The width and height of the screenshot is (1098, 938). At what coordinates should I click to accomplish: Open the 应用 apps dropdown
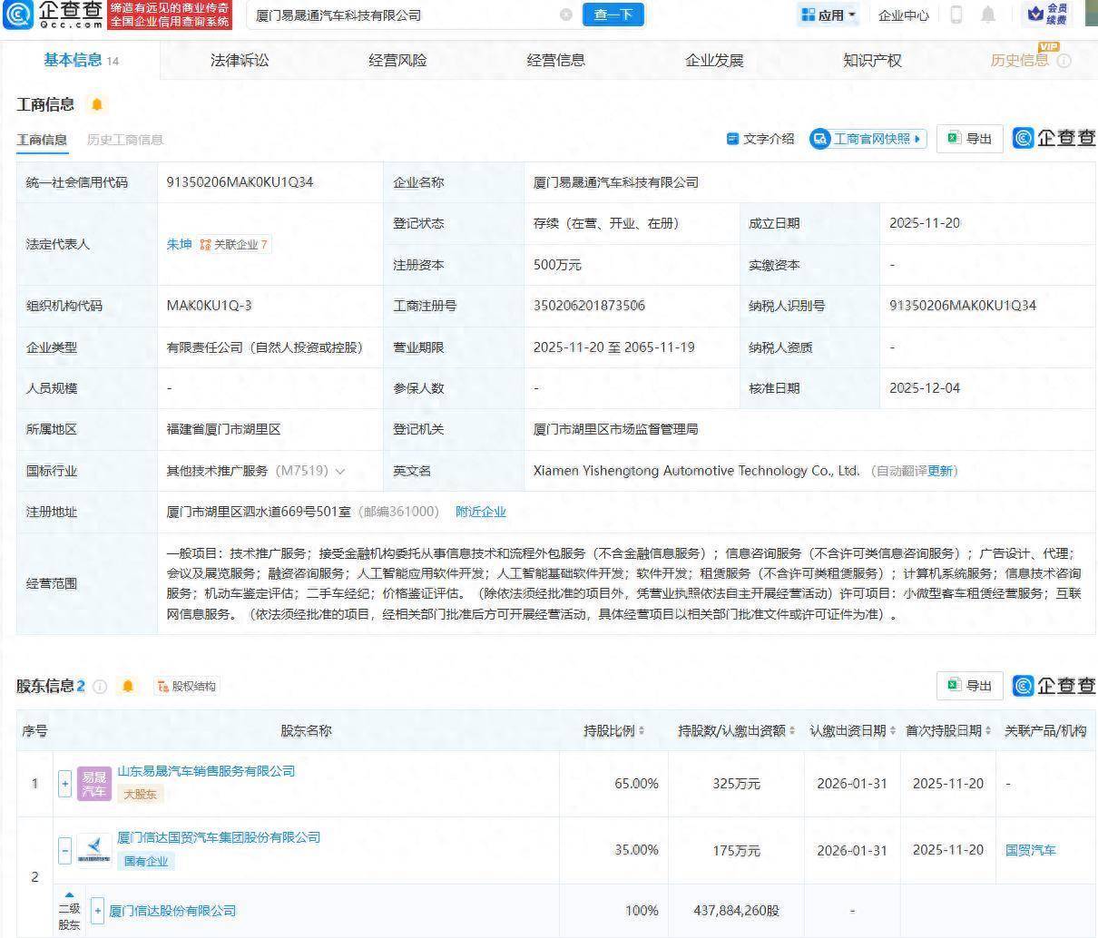[827, 15]
